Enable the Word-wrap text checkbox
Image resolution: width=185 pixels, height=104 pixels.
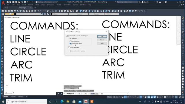click(69, 47)
